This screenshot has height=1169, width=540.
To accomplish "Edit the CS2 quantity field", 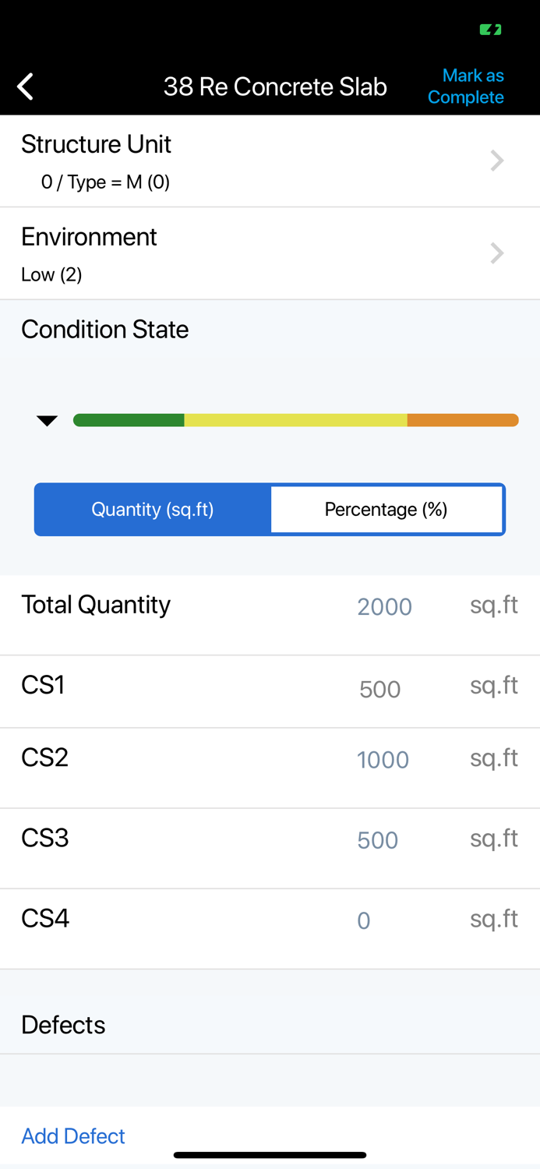I will click(383, 760).
